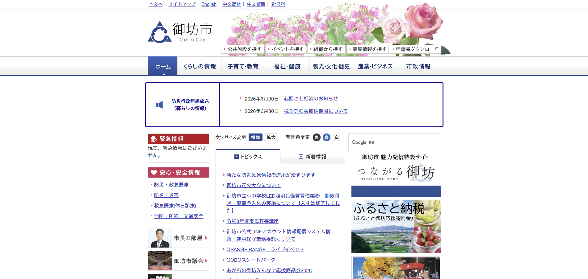Set background color to black (黒)
The height and width of the screenshot is (279, 588).
[x=317, y=137]
